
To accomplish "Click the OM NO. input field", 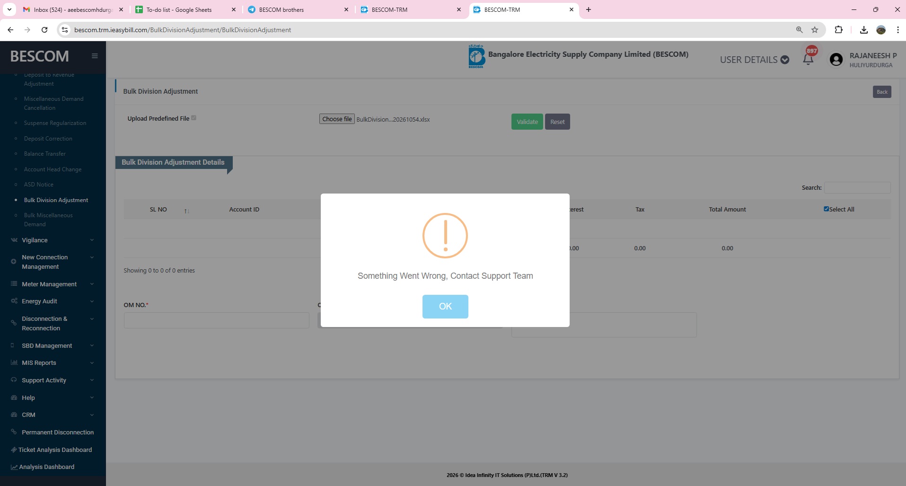I will click(216, 320).
